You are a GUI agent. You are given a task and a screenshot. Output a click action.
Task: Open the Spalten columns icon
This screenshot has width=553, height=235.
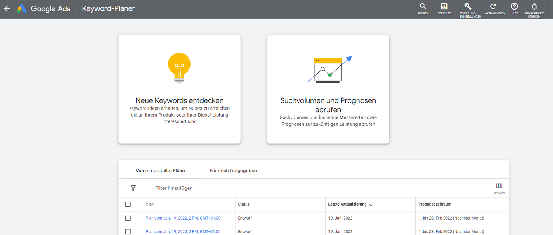pos(499,186)
